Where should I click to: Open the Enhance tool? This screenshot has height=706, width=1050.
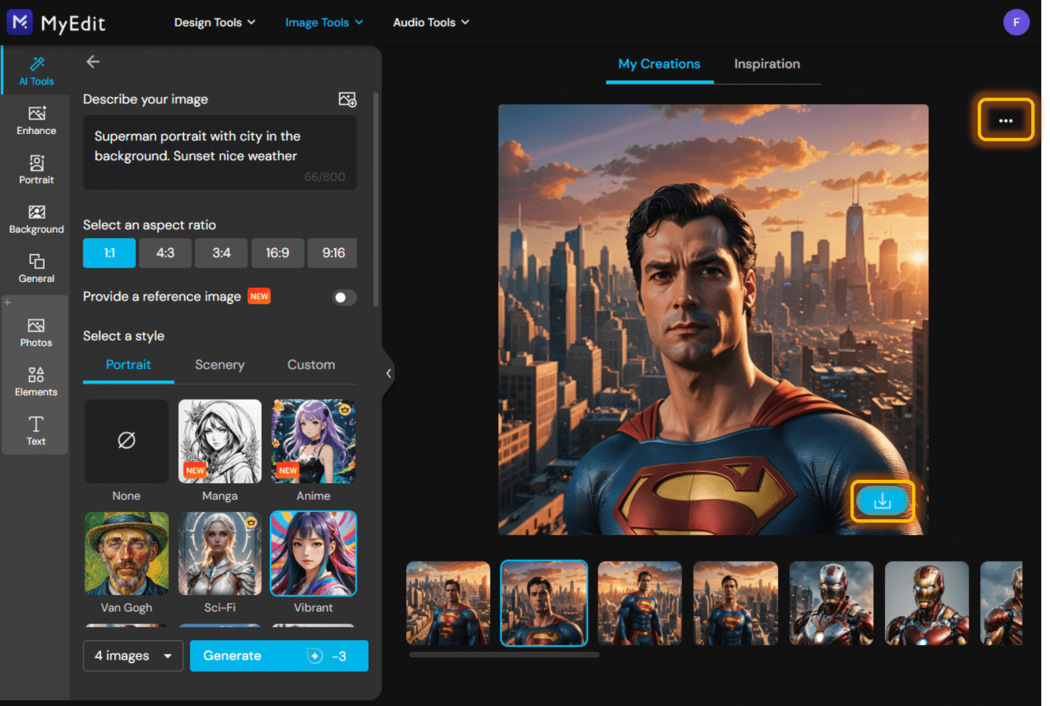(x=36, y=120)
